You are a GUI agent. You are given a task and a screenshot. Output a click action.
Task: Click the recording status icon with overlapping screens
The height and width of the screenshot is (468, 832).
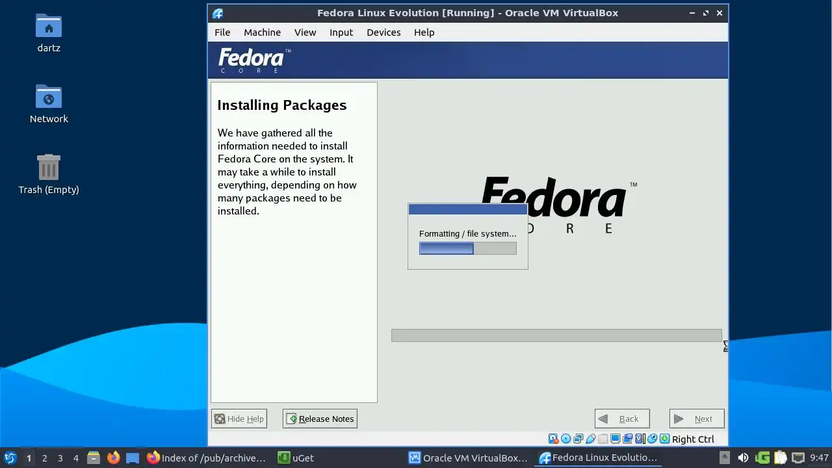click(x=627, y=439)
